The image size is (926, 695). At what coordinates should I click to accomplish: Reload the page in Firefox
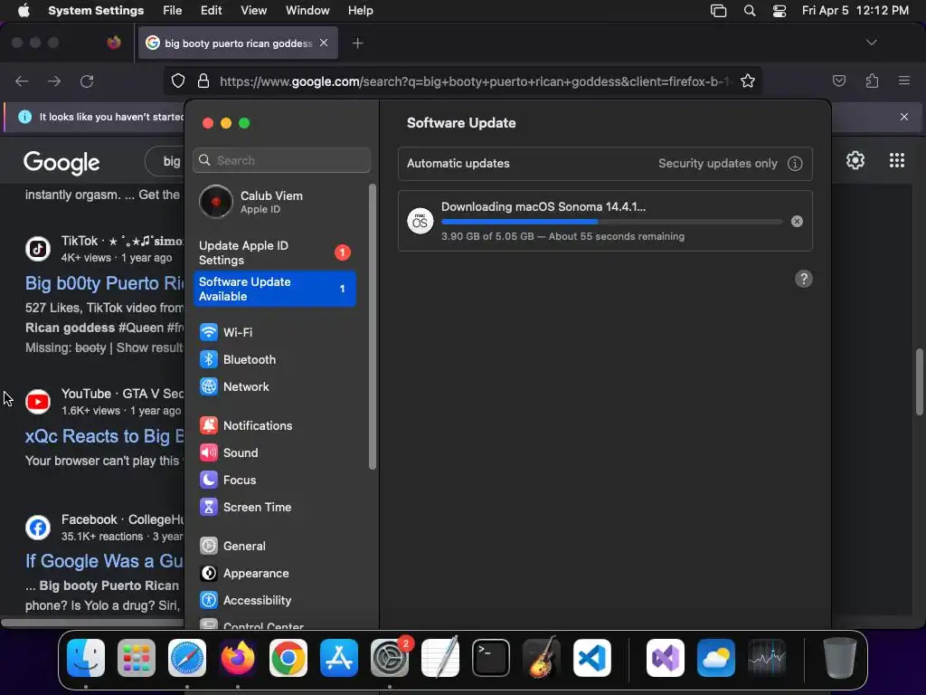click(x=87, y=81)
